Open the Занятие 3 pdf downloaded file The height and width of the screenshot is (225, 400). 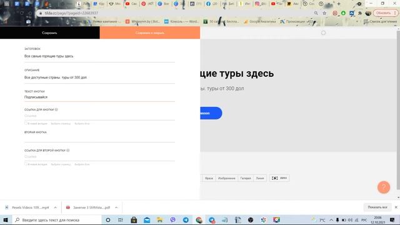click(x=88, y=207)
